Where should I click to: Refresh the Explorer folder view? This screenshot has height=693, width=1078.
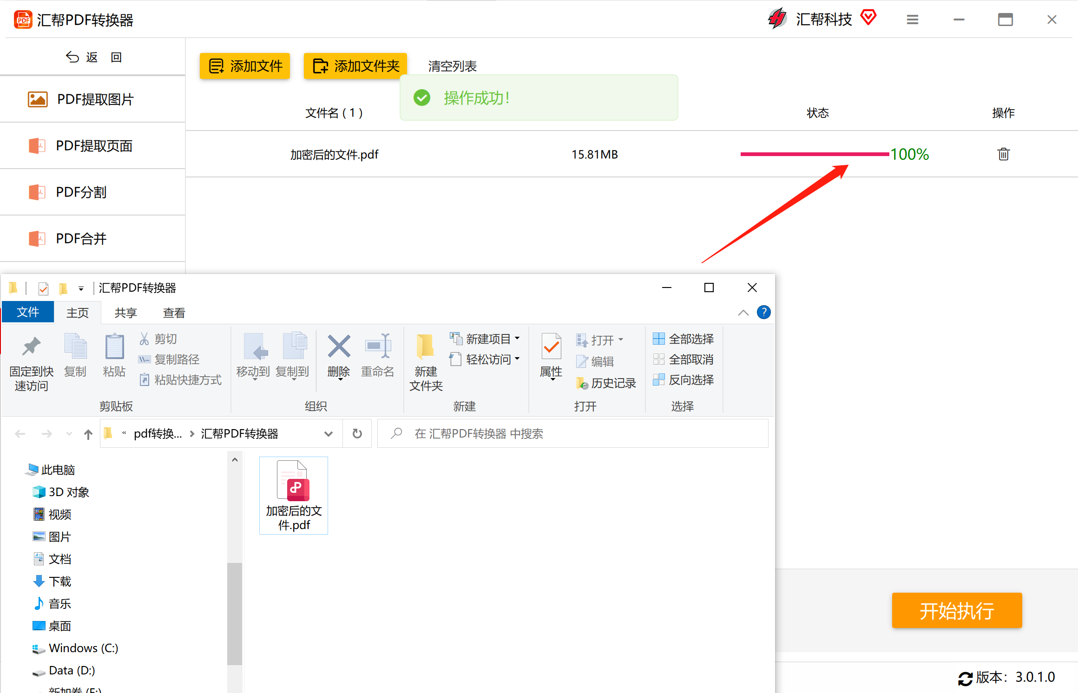(357, 434)
